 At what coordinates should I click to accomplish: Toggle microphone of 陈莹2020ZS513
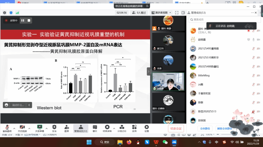click(254, 111)
